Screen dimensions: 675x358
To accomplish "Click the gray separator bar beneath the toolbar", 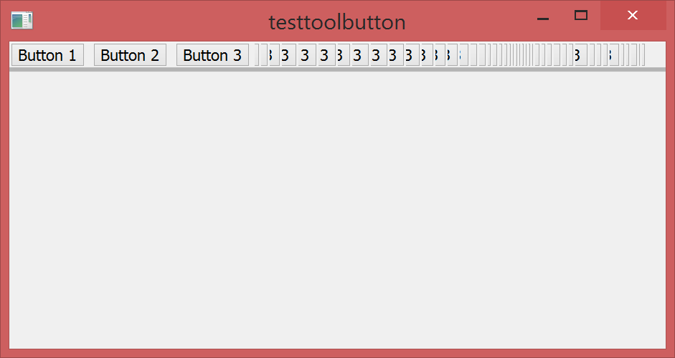I will pyautogui.click(x=337, y=69).
